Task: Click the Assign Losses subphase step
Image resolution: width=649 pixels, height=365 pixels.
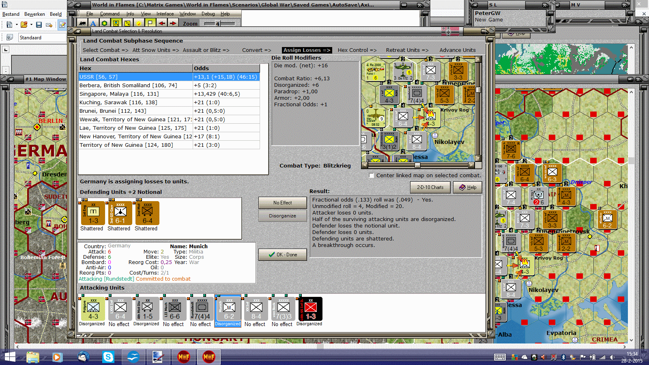Action: pos(307,50)
